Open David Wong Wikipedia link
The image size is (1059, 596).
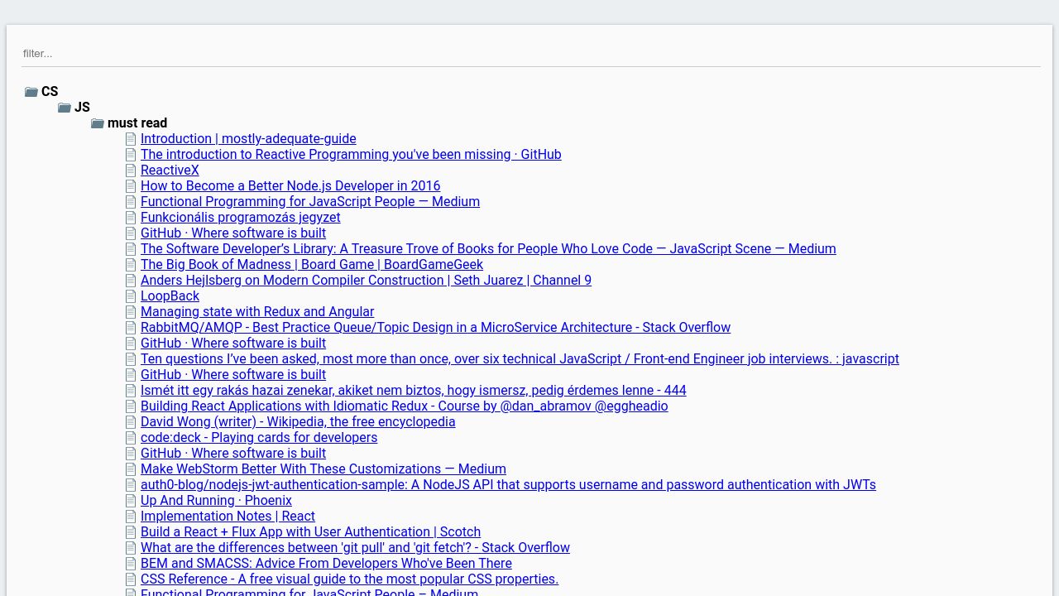click(x=298, y=421)
